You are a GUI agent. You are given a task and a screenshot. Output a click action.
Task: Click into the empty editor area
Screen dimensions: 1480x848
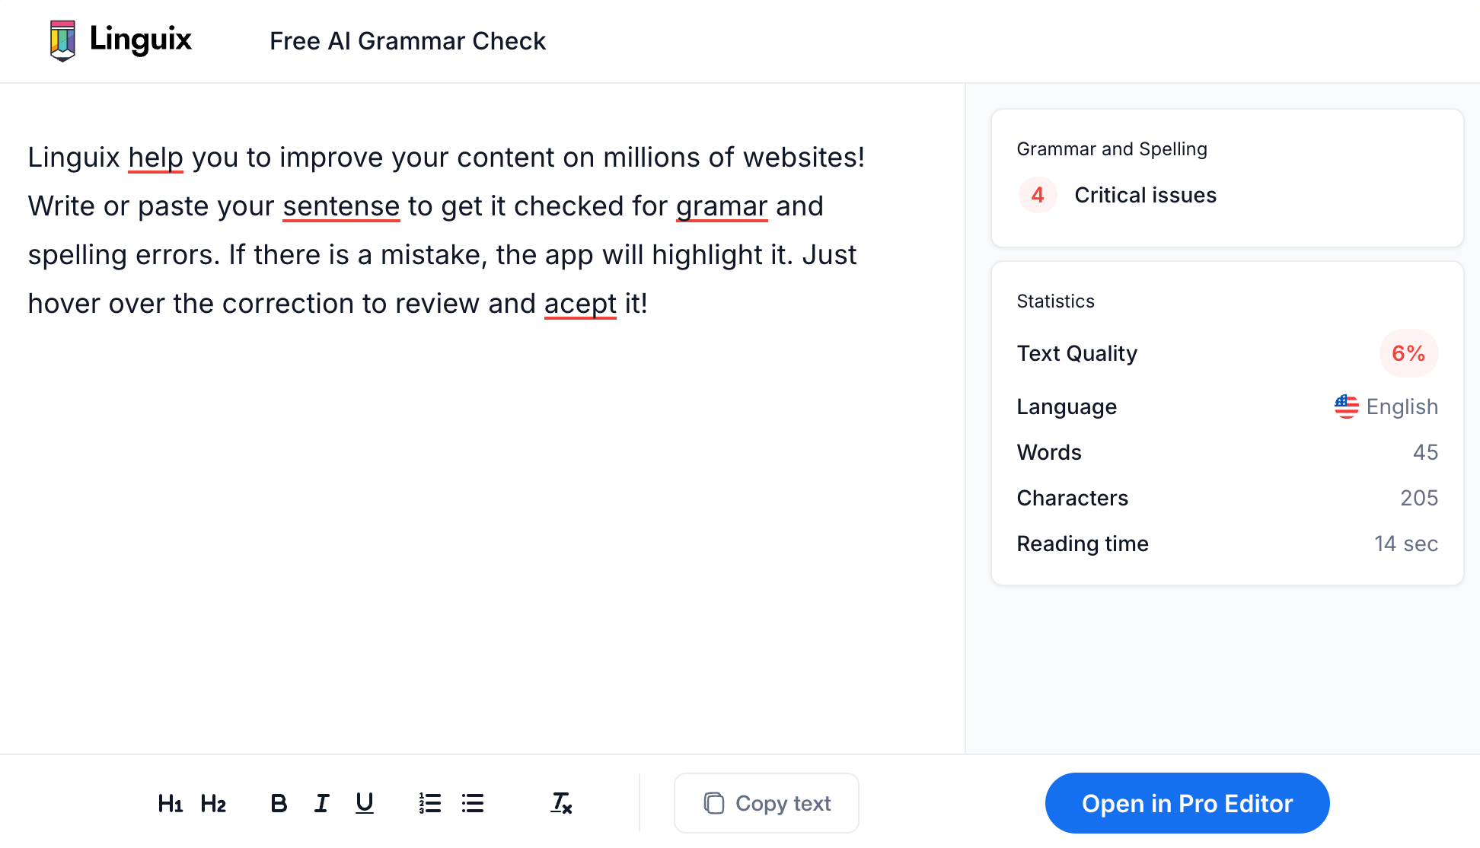click(481, 533)
